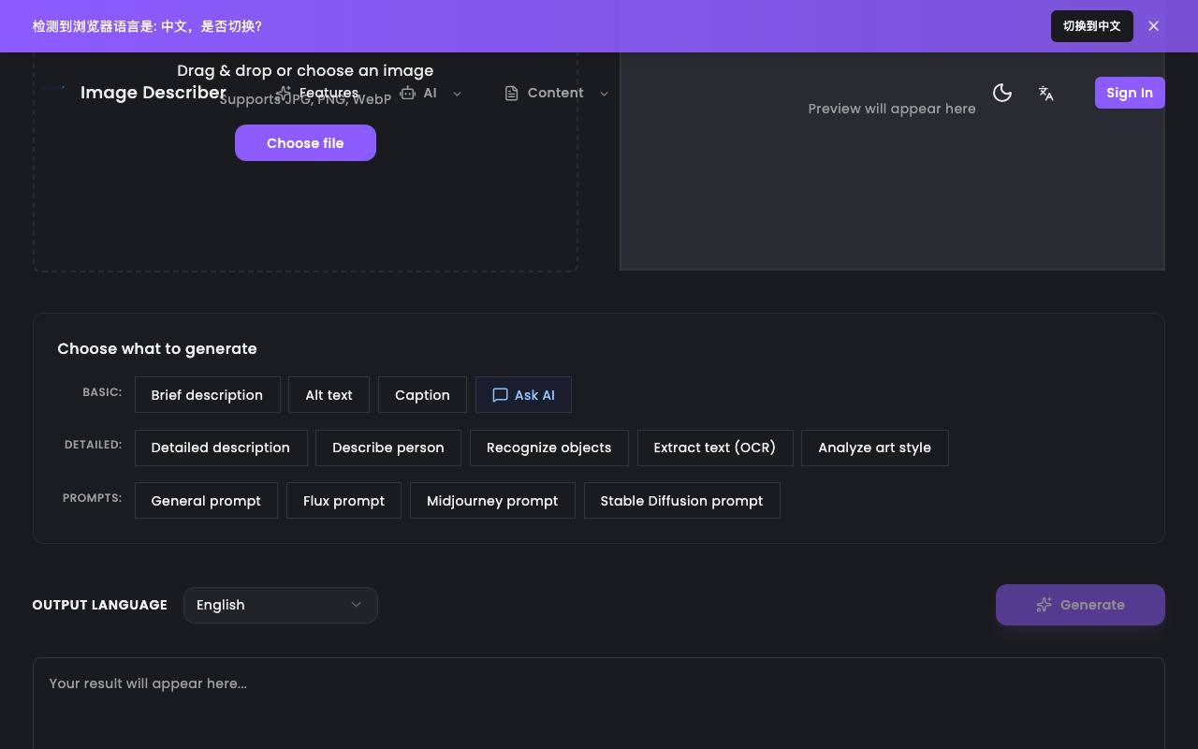Click the "Preview will appear here" text
This screenshot has height=749, width=1198.
coord(892,109)
